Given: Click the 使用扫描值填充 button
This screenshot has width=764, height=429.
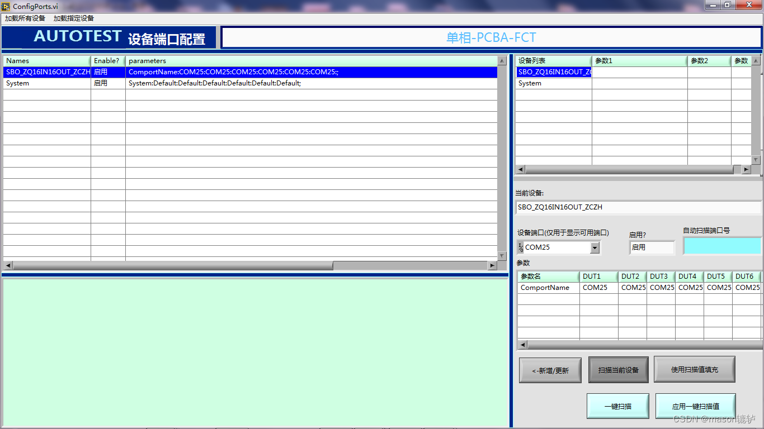Looking at the screenshot, I should [695, 369].
